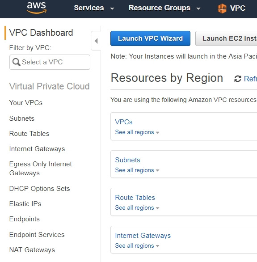Expand See all regions under Route Tables
Image resolution: width=257 pixels, height=262 pixels.
[137, 208]
